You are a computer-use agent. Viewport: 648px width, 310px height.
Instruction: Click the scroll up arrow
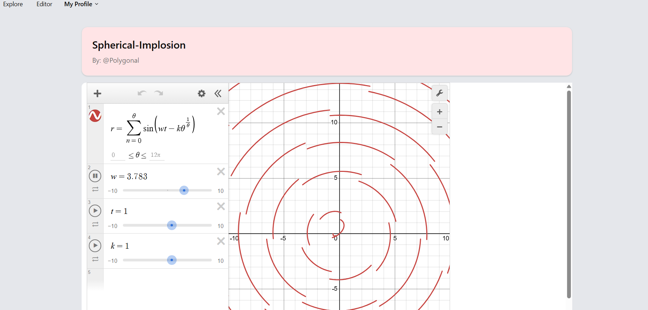[x=569, y=86]
